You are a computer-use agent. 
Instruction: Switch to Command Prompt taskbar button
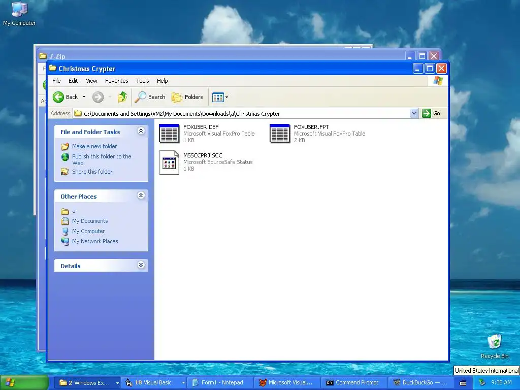pyautogui.click(x=354, y=382)
